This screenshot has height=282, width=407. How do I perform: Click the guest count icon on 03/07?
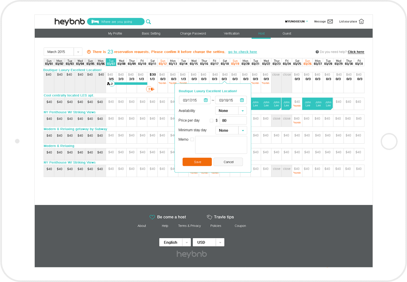click(x=110, y=83)
